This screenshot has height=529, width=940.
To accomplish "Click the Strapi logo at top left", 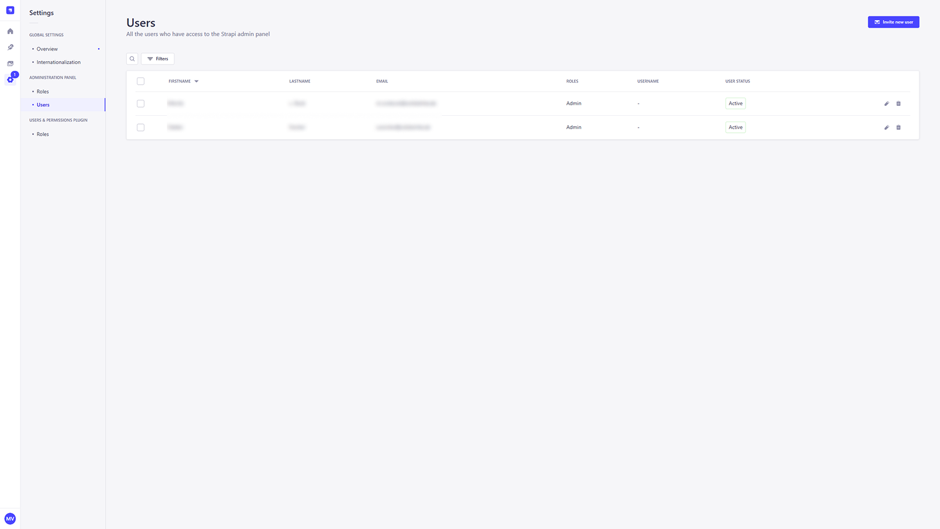I will click(x=10, y=10).
